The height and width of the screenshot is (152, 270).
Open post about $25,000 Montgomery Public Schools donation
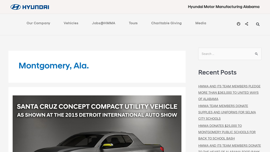point(227,132)
